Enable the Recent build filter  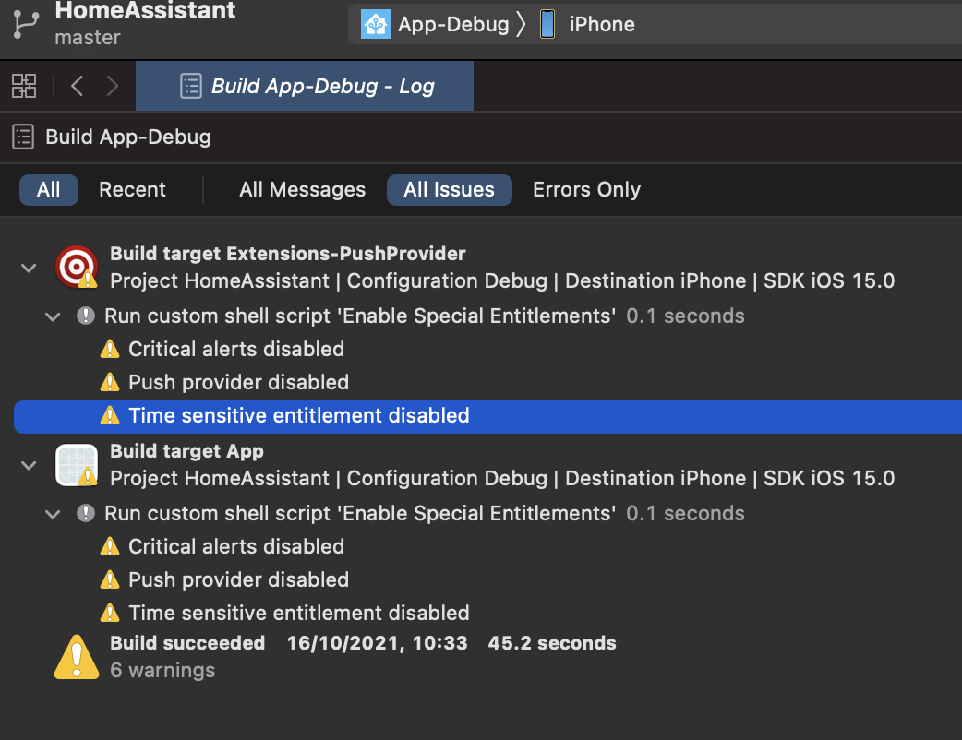pyautogui.click(x=132, y=189)
